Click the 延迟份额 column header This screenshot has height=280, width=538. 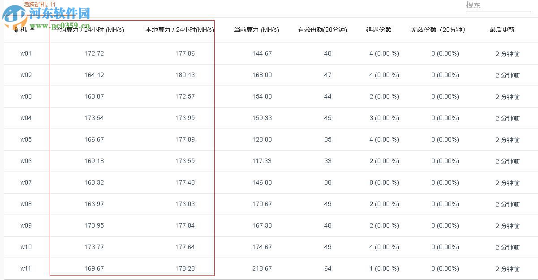tap(379, 30)
